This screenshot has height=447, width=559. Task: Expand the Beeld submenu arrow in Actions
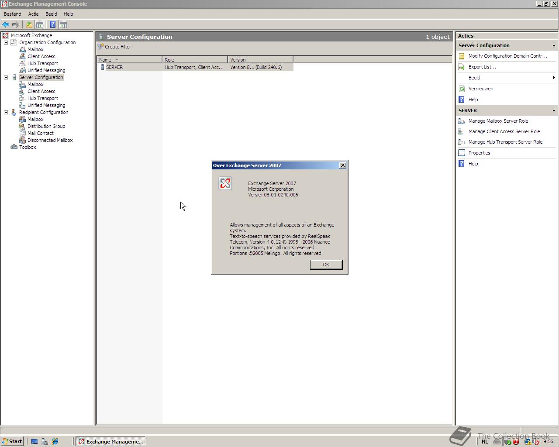[x=554, y=78]
